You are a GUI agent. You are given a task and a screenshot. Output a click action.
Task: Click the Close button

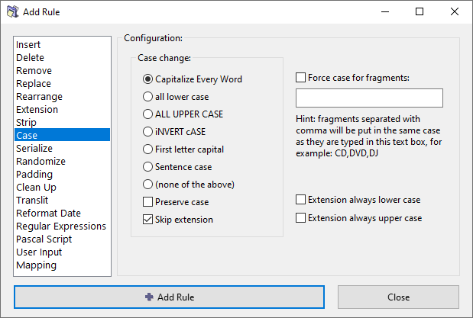pyautogui.click(x=398, y=297)
